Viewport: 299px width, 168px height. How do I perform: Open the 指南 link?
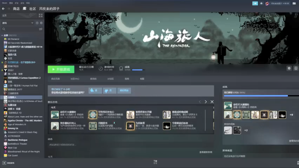(x=127, y=79)
